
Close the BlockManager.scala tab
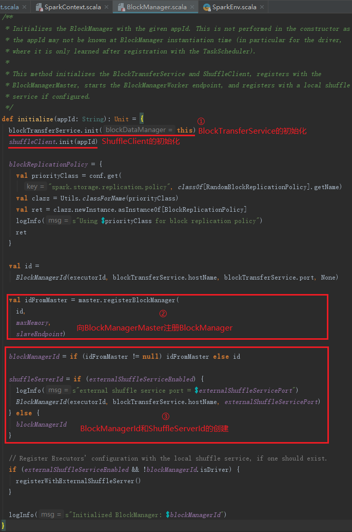[192, 7]
